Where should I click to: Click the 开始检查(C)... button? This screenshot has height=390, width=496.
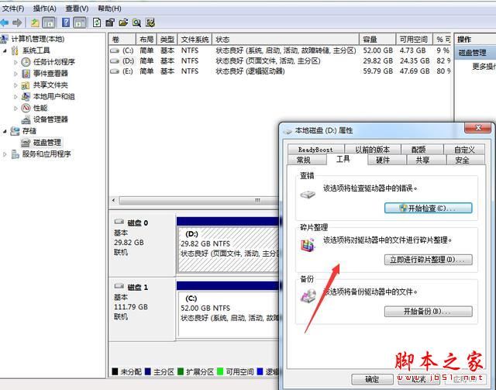click(x=429, y=208)
